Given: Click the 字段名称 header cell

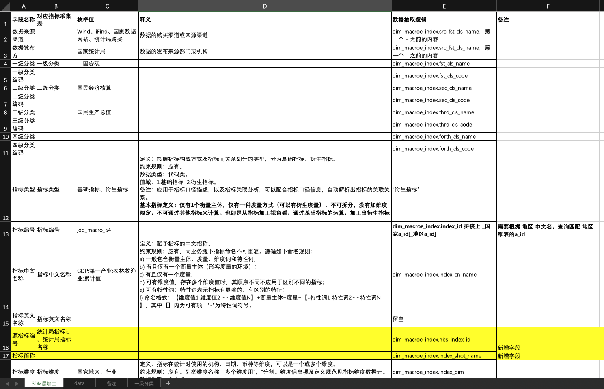Looking at the screenshot, I should click(24, 19).
